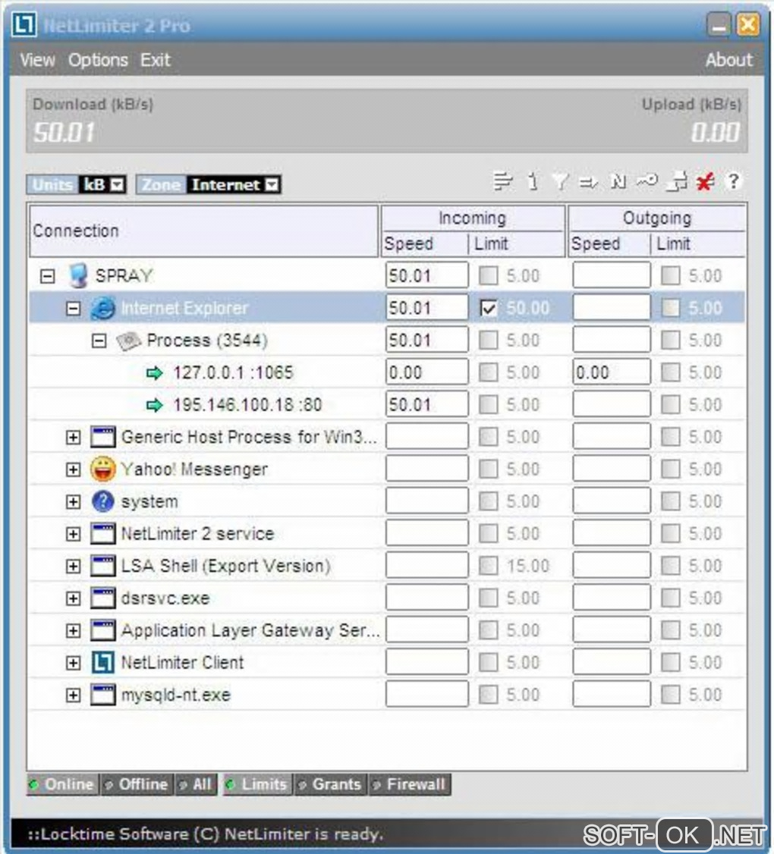Enable SPRAY incoming limit checkbox
The image size is (774, 854).
tap(489, 275)
